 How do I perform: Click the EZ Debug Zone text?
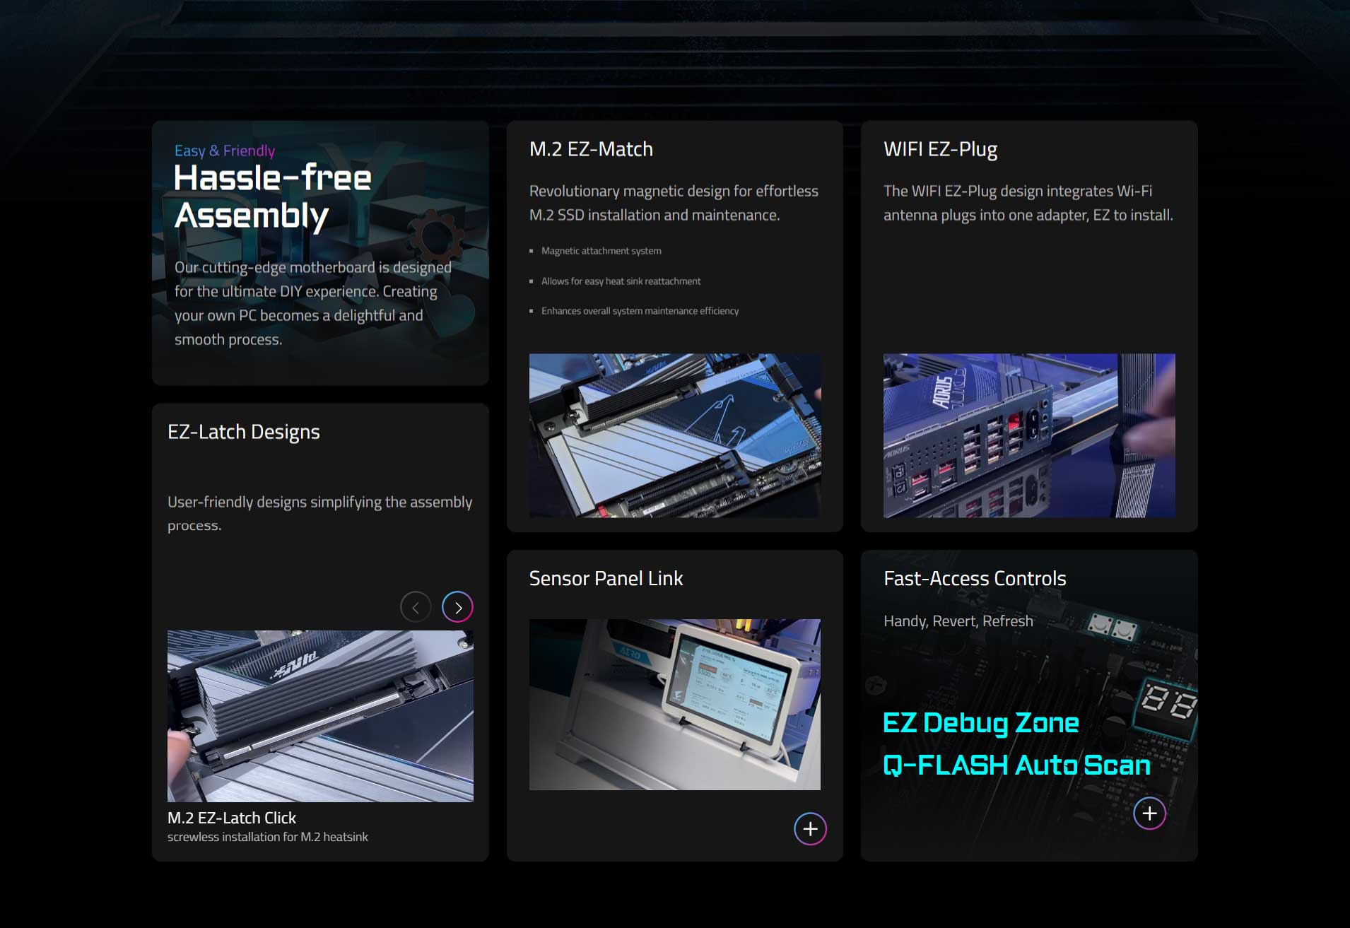tap(980, 722)
